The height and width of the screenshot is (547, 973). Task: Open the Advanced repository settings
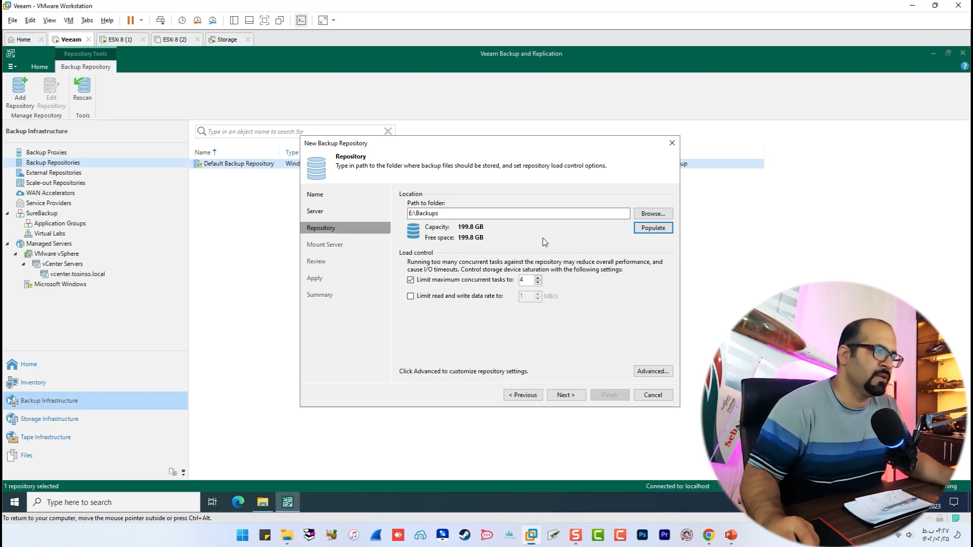point(653,371)
